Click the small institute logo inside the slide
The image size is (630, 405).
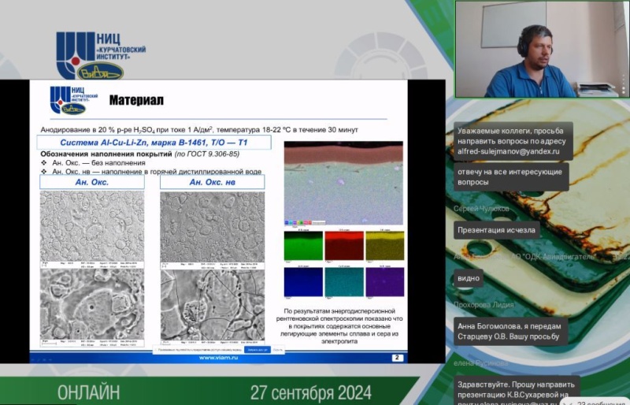(74, 100)
